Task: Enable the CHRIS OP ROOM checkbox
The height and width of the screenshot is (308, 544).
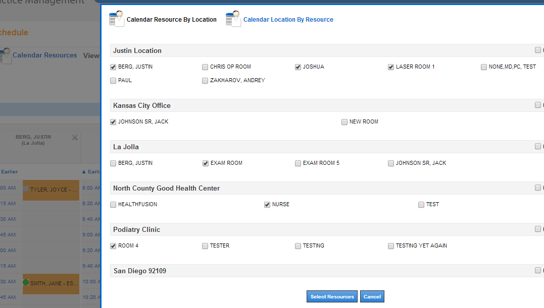Action: 205,67
